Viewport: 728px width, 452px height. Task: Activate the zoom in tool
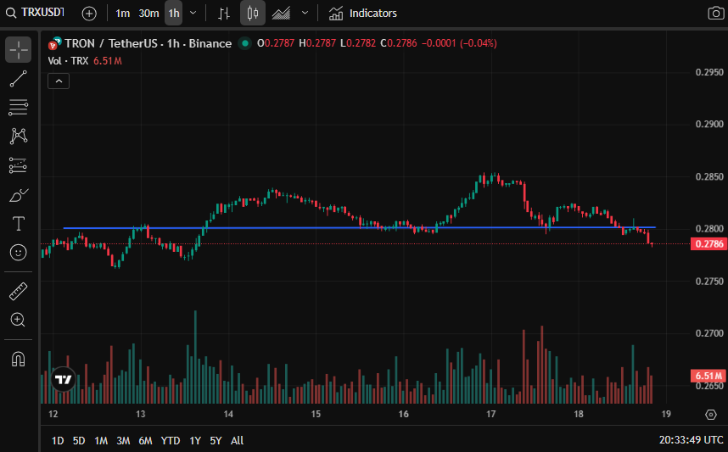pyautogui.click(x=18, y=320)
